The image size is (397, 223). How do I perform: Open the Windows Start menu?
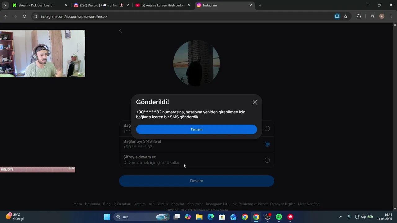point(107,217)
